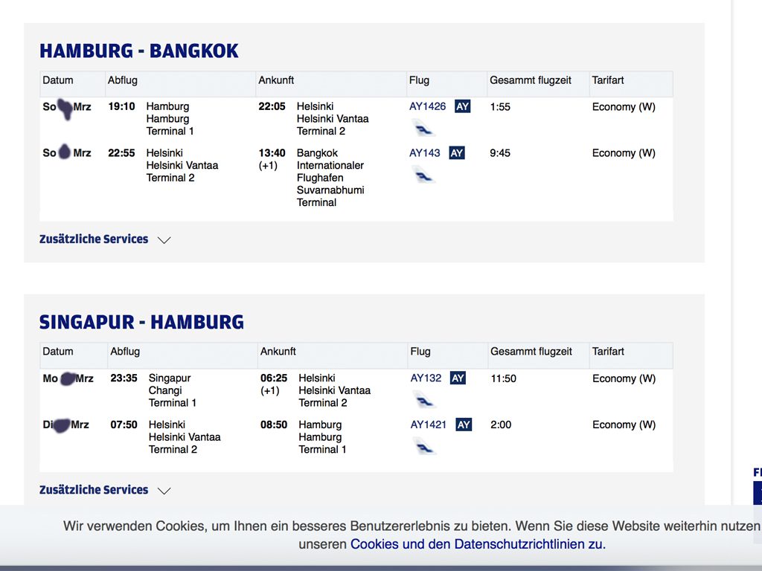The width and height of the screenshot is (762, 571).
Task: Click the Gesammt flugzeit header in Singapur - Hamburg table
Action: click(531, 352)
